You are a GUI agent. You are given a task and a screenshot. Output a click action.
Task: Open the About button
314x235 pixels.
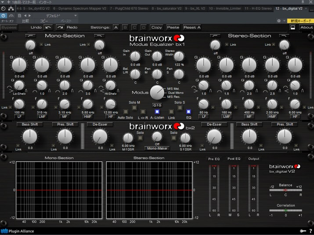coord(307,27)
